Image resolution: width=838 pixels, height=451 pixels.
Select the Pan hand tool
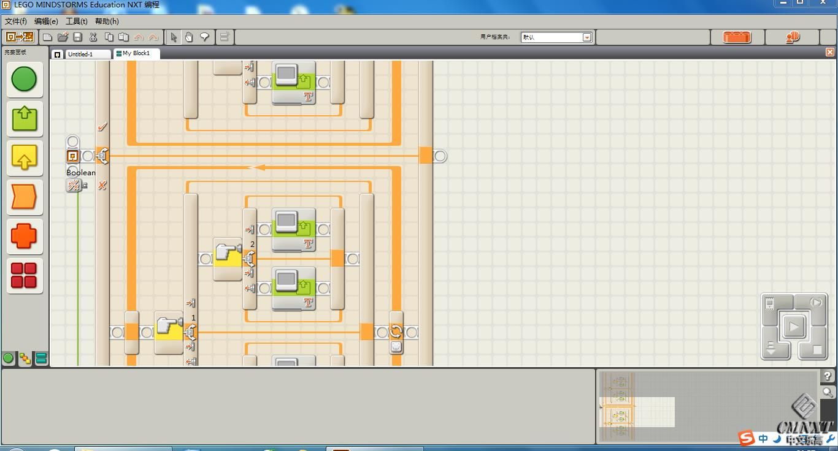coord(189,37)
